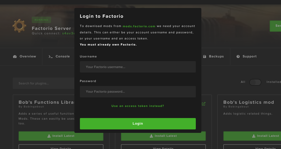Open the Console tab
281x149 pixels.
(x=59, y=56)
